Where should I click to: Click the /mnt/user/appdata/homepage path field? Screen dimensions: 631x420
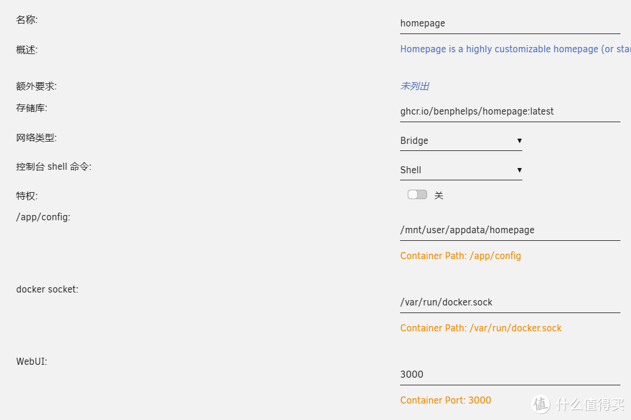point(509,230)
